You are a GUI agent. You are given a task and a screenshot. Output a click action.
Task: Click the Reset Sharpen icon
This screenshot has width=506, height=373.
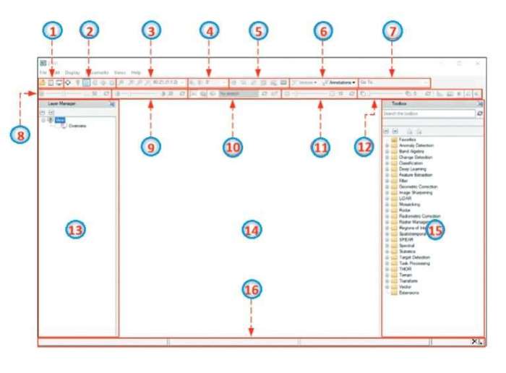click(352, 94)
